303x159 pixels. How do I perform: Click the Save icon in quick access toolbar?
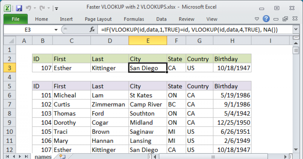pos(19,8)
